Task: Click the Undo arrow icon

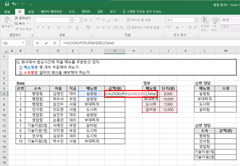Action: tap(14, 4)
